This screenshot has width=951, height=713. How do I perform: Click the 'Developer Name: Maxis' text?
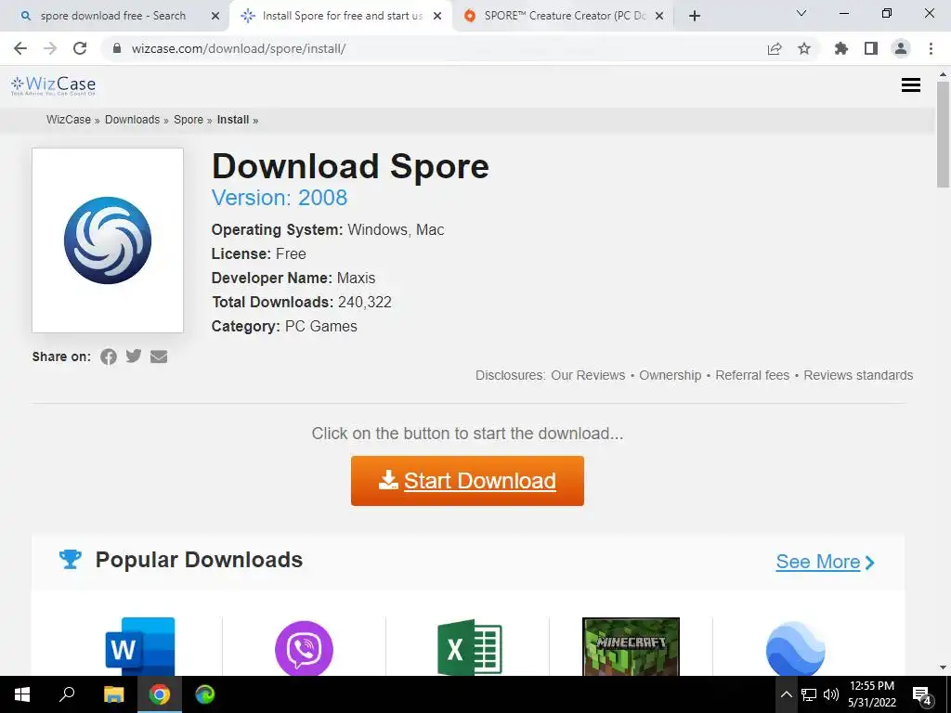[x=293, y=278]
